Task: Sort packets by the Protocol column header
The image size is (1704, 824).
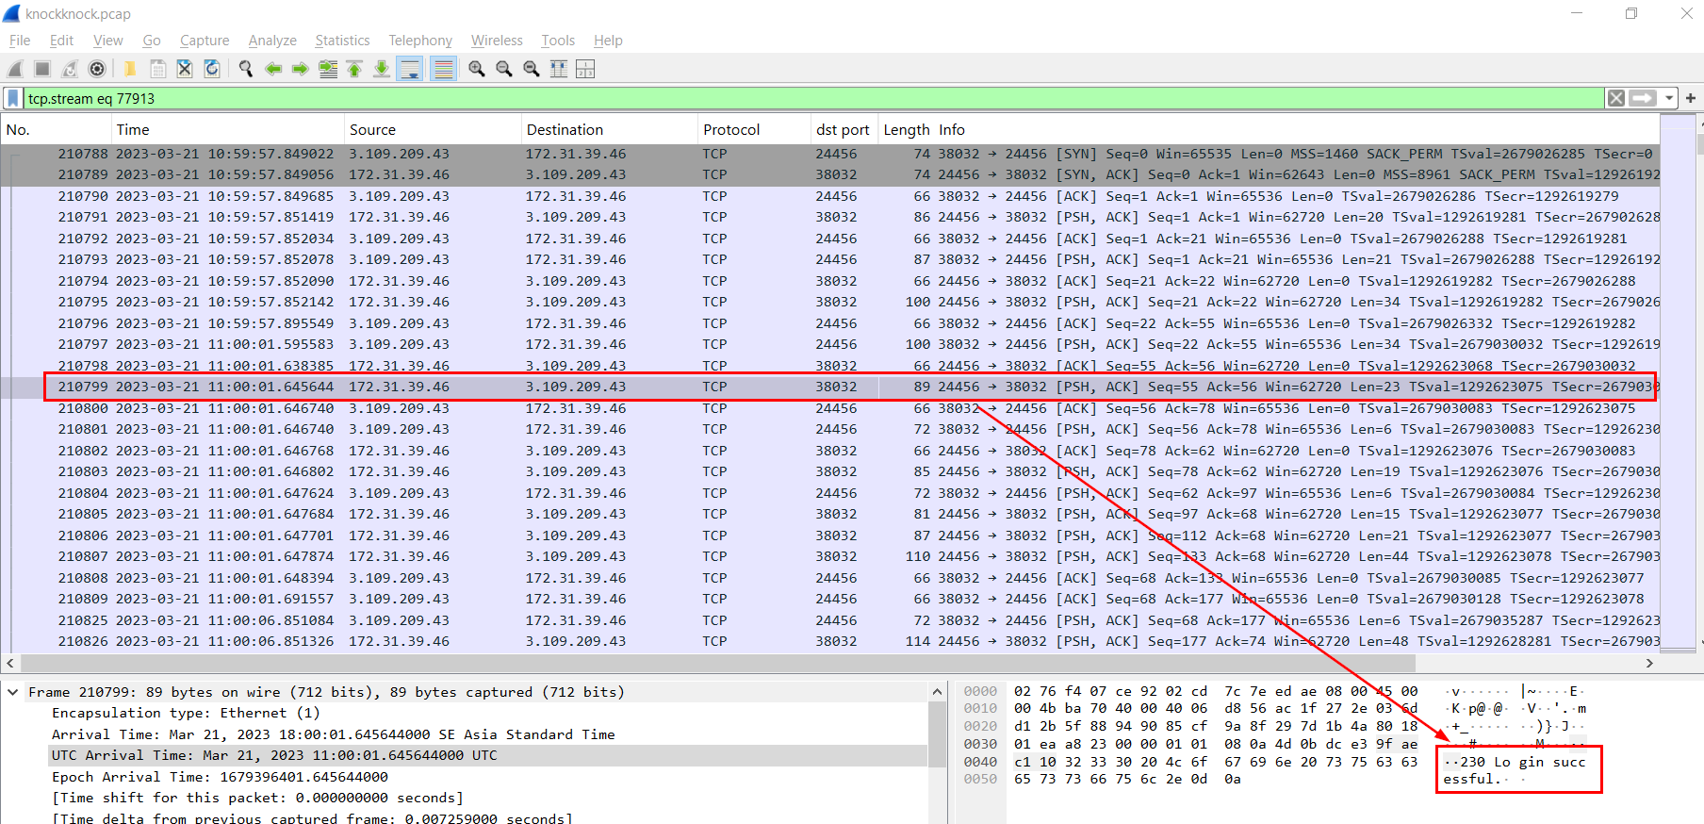Action: coord(731,130)
